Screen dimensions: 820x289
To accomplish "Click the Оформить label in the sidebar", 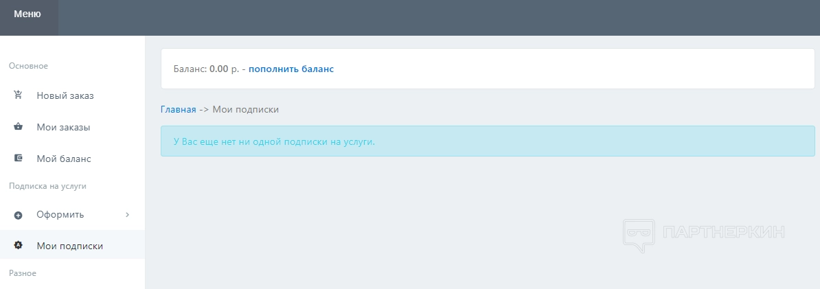I will click(x=60, y=215).
